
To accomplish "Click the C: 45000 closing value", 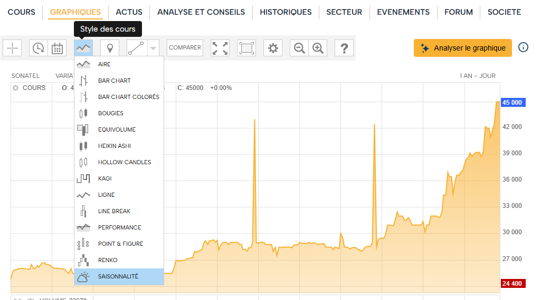I will click(x=191, y=88).
